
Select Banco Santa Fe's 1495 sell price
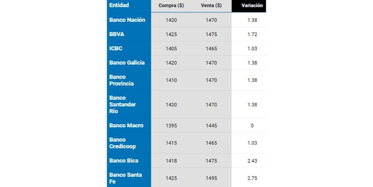click(x=211, y=178)
